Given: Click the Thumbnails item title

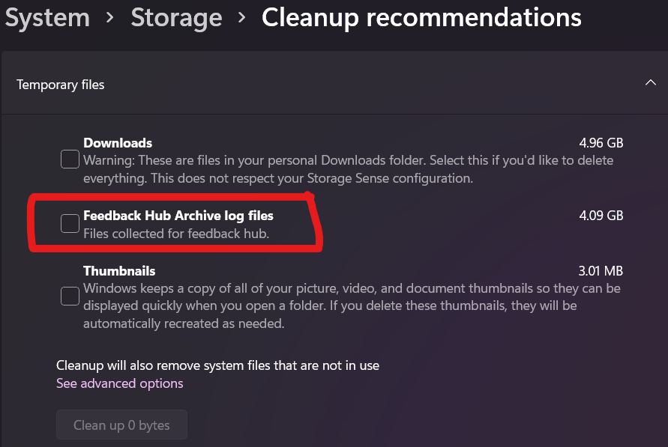Looking at the screenshot, I should pyautogui.click(x=119, y=270).
